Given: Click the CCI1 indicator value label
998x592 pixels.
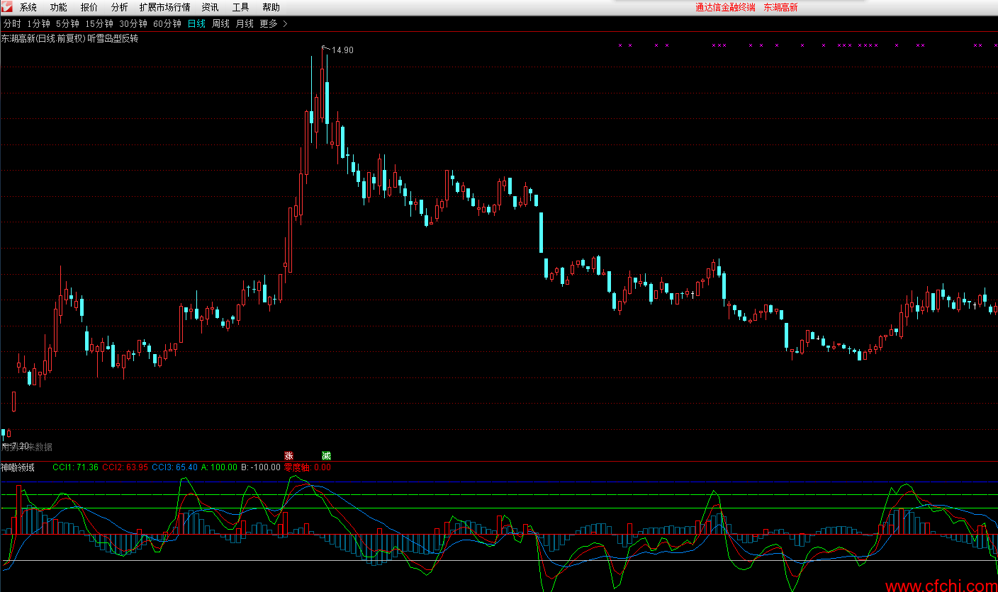Looking at the screenshot, I should (75, 467).
